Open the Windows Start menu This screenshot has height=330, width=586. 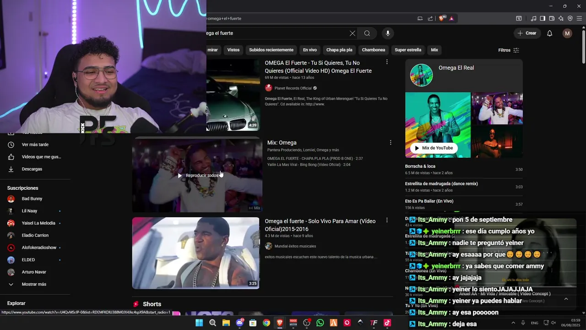(199, 323)
